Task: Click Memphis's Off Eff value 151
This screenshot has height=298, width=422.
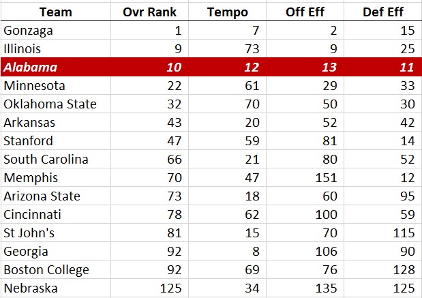Action: click(x=305, y=178)
